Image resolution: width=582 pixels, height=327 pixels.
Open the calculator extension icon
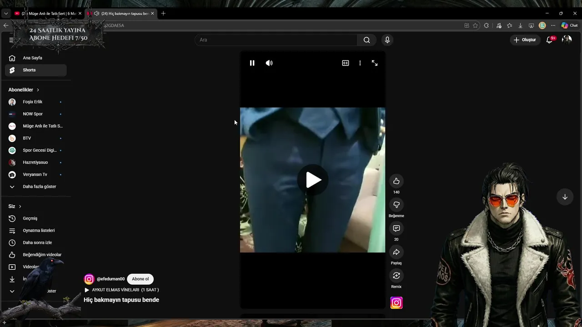[x=542, y=25]
